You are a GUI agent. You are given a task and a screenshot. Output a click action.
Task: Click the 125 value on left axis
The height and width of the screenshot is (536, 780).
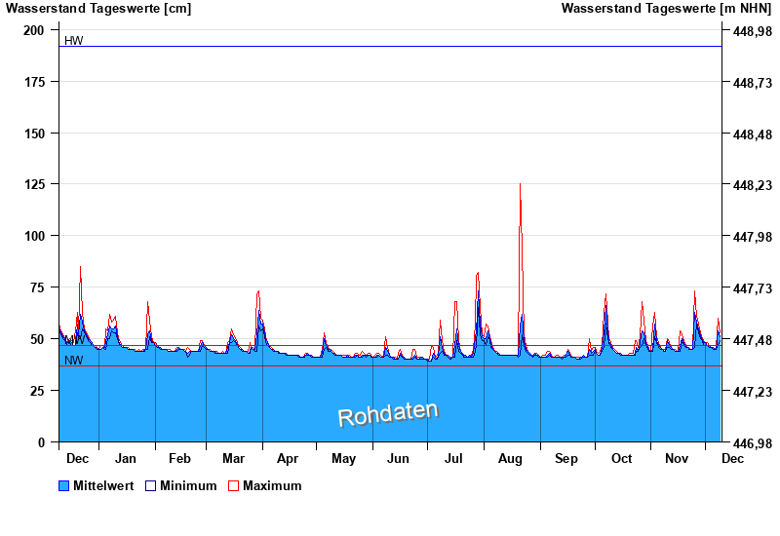[34, 184]
